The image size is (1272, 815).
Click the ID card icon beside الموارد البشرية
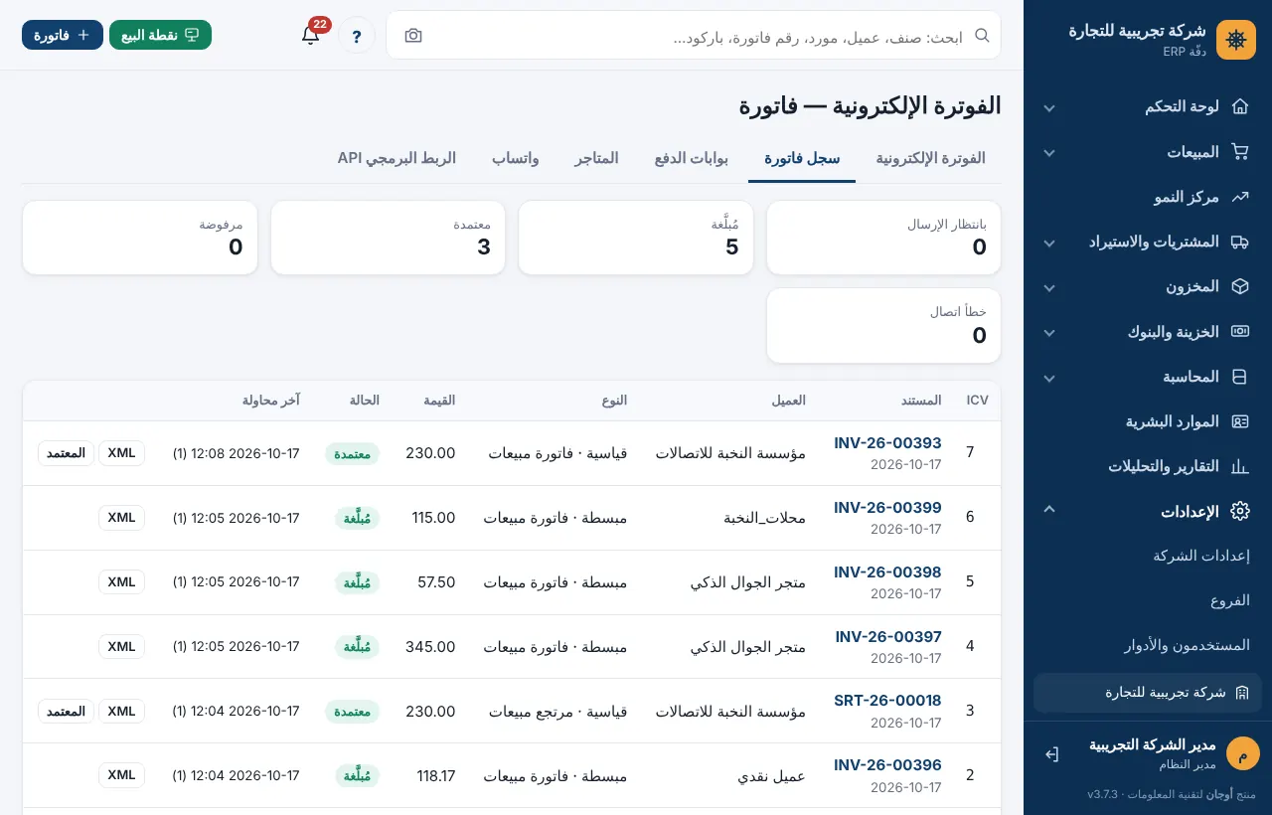[x=1239, y=421]
